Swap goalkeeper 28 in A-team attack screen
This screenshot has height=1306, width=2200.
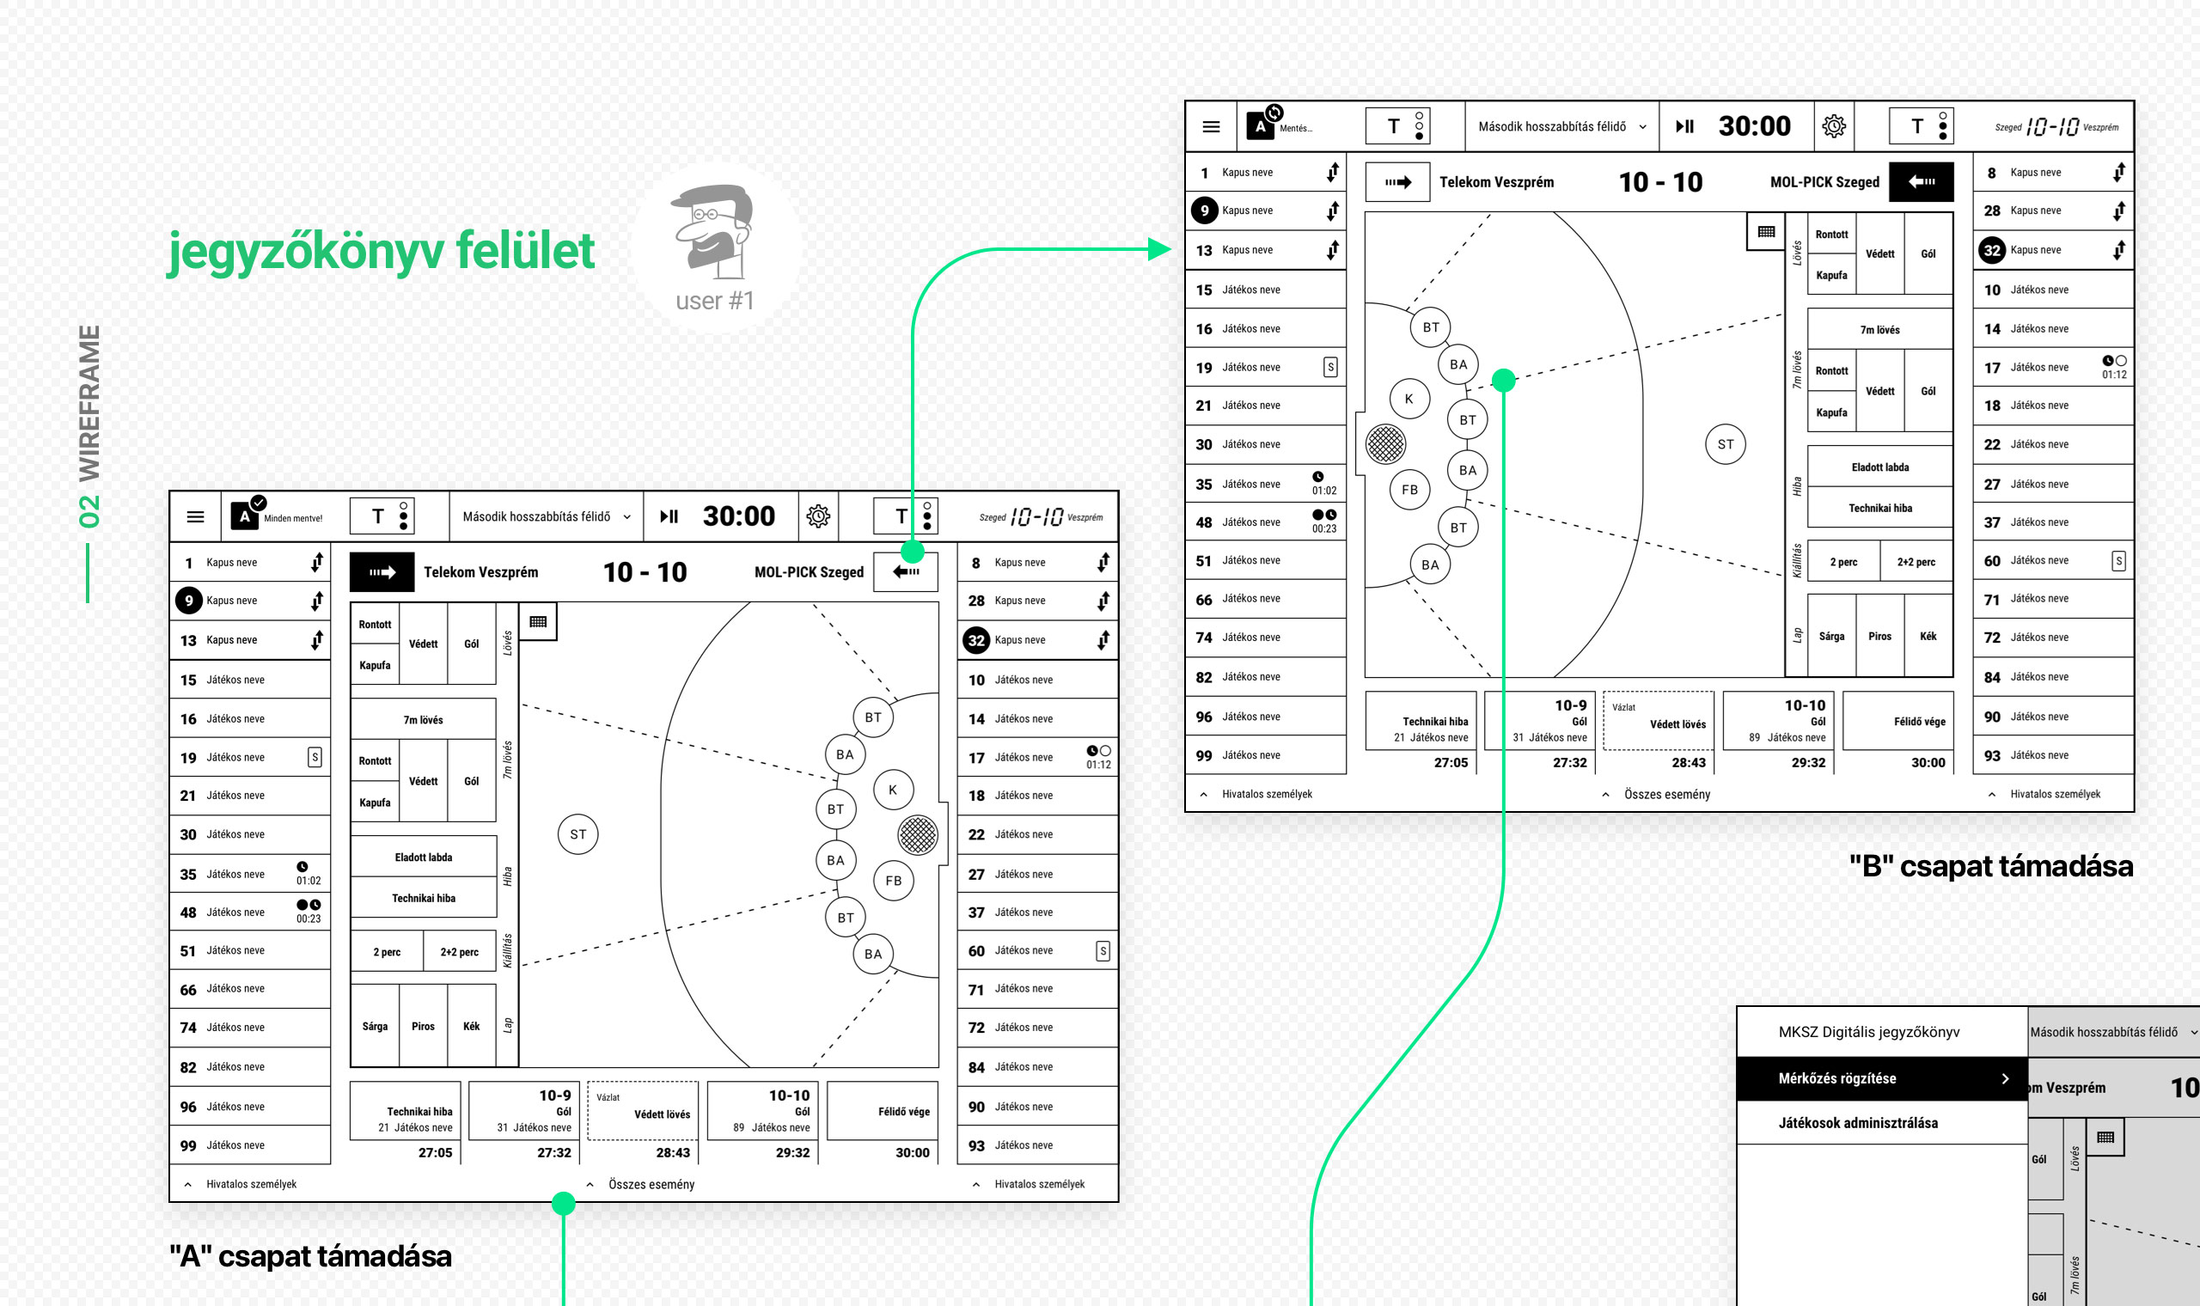point(1103,601)
